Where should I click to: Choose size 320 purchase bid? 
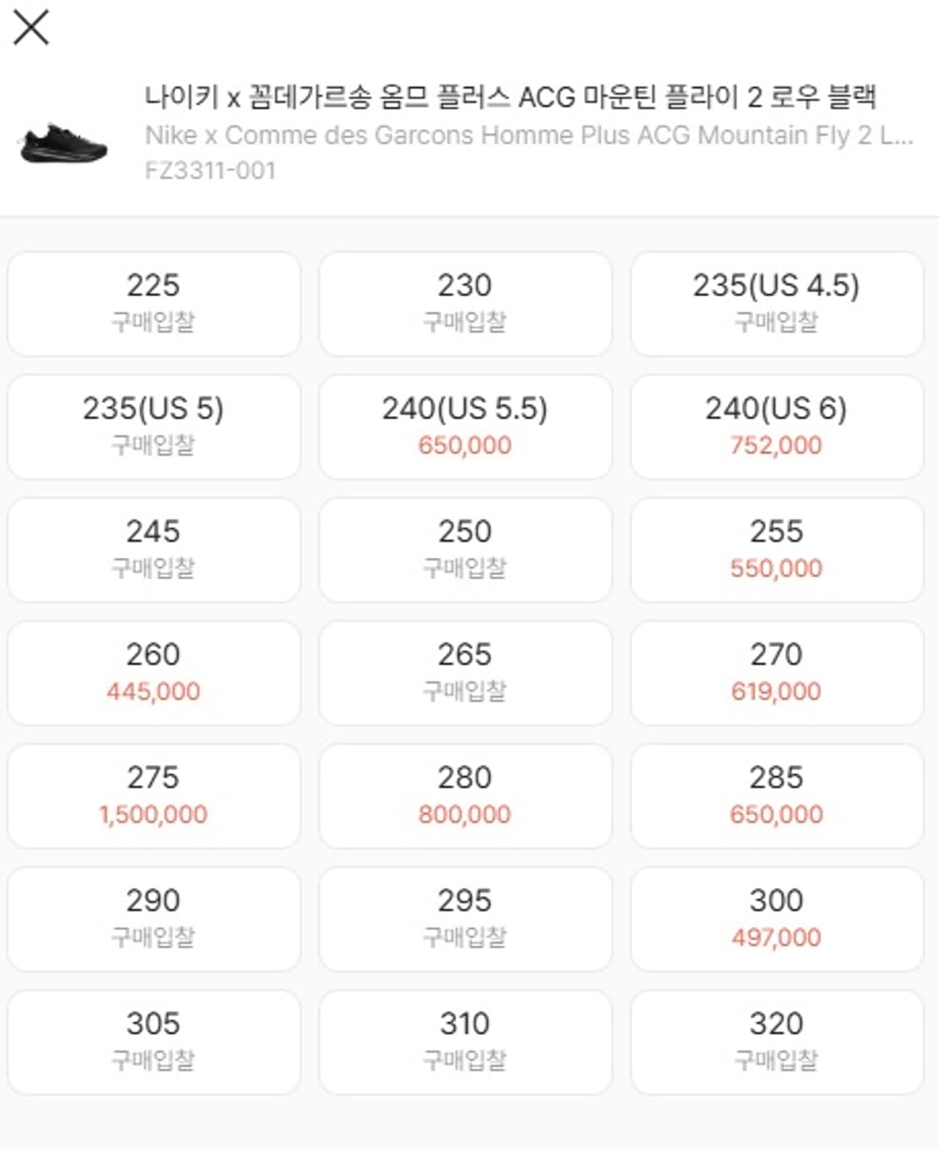(x=776, y=1041)
